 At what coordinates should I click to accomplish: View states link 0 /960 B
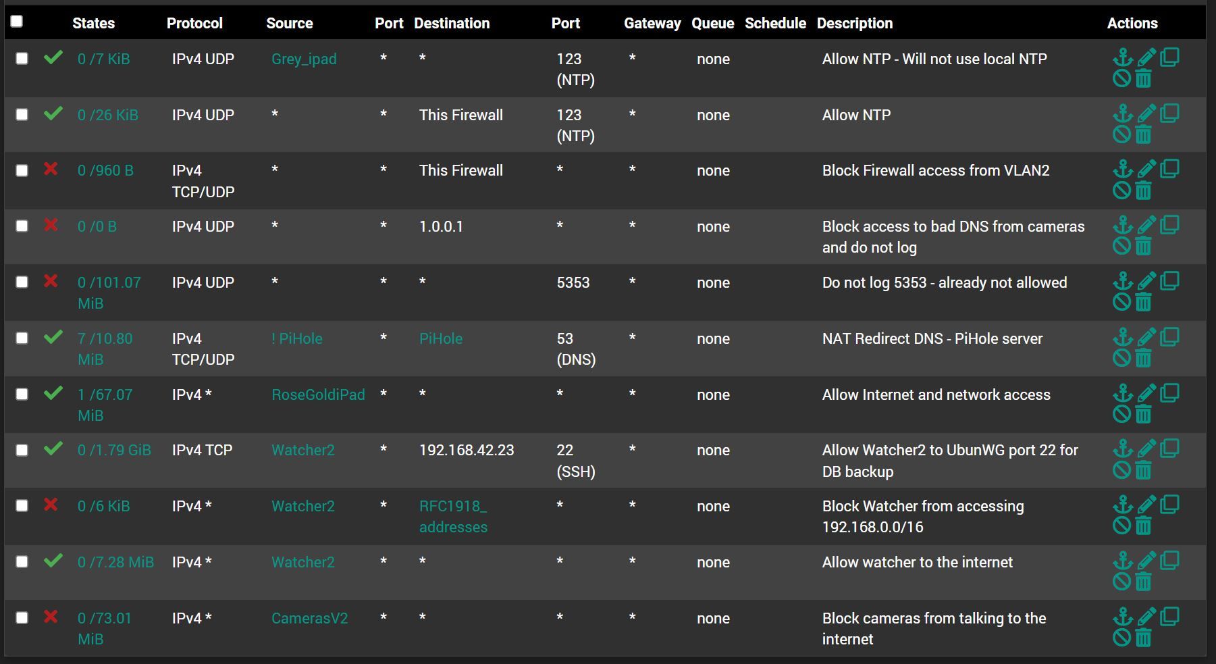(x=105, y=170)
